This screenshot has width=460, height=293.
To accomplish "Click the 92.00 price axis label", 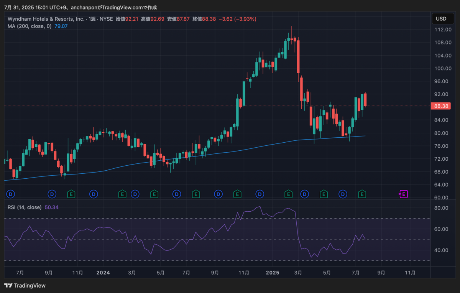I will coord(442,94).
